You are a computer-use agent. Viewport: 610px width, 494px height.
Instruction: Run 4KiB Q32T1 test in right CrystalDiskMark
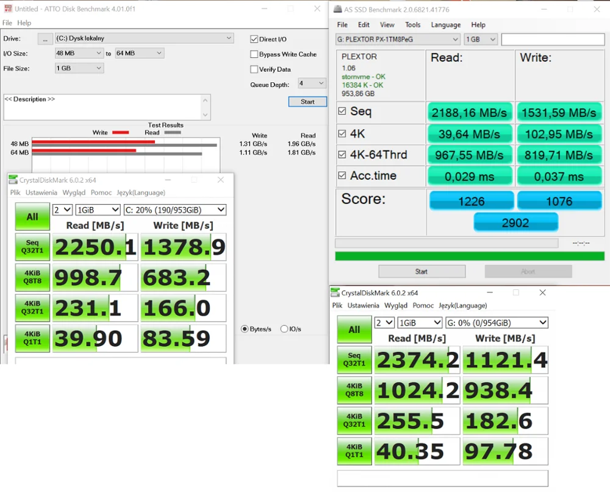354,420
